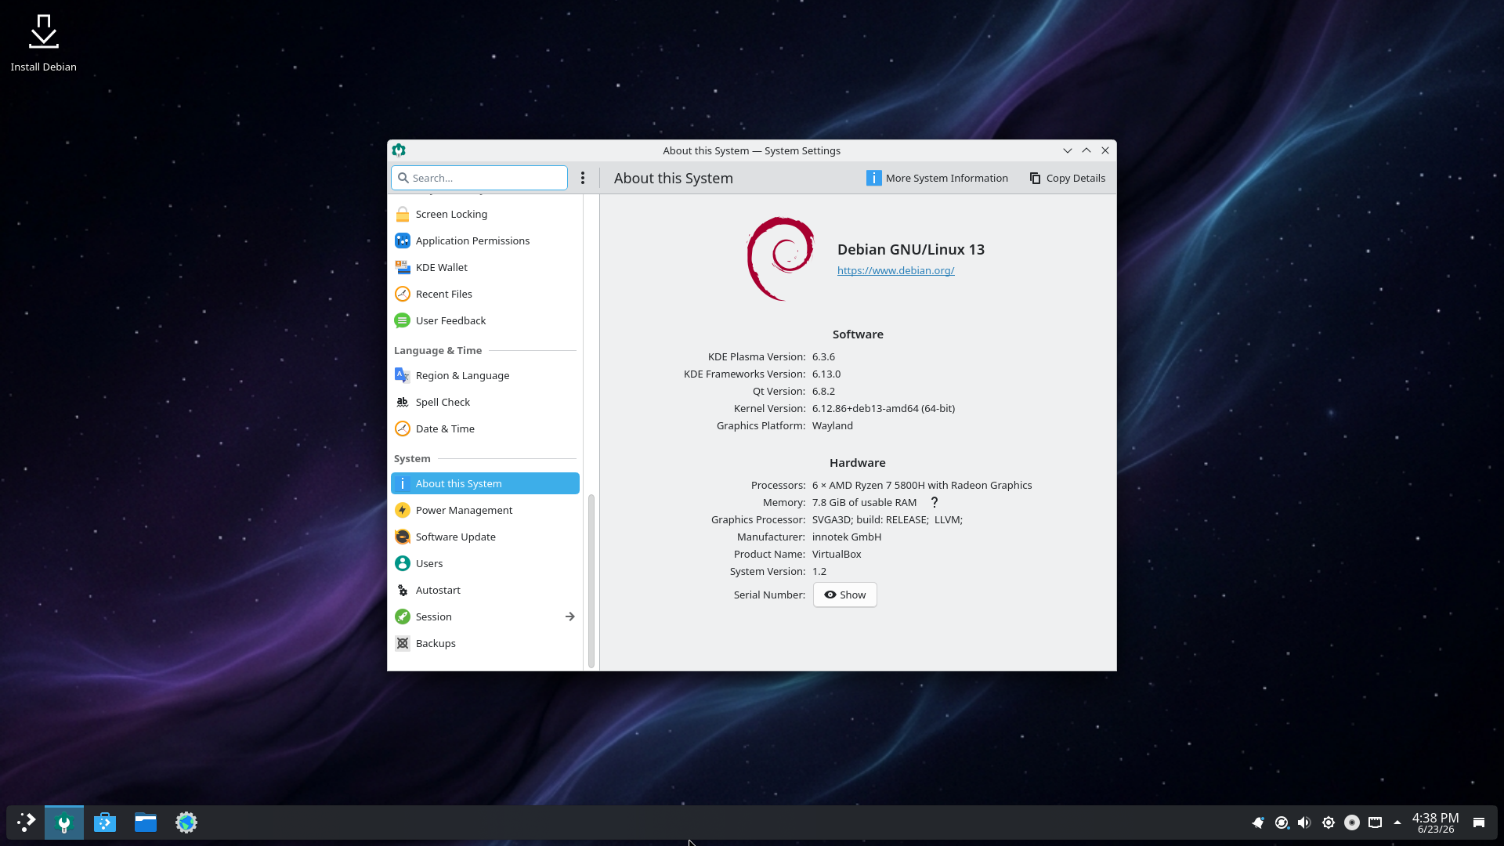
Task: Open software updates tray icon
Action: tap(1282, 822)
